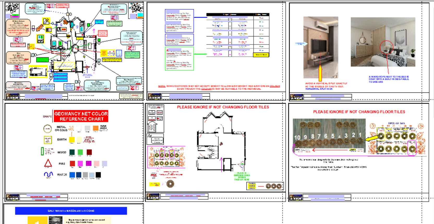434x224 pixels.
Task: Select the blue Salt Water Mason Jar banner
Action: 71,211
